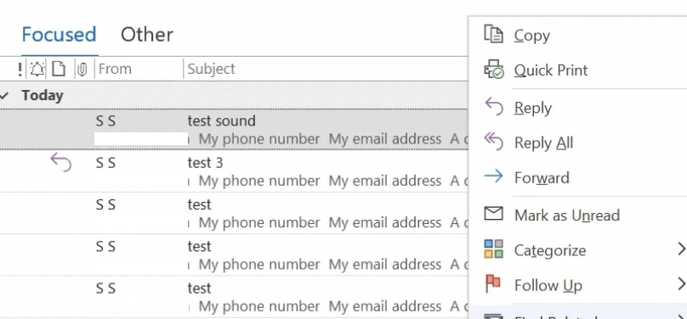Screen dimensions: 687x319
Task: Expand the Follow Up submenu arrow
Action: (681, 284)
